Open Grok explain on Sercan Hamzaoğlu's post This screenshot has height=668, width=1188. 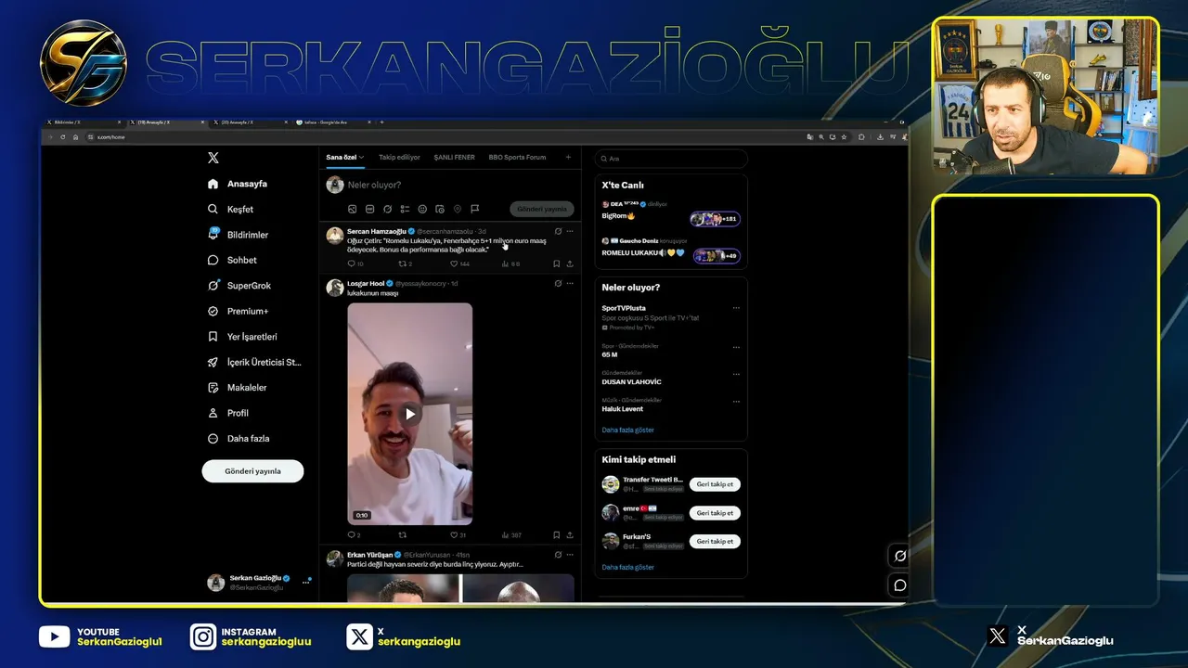click(558, 231)
